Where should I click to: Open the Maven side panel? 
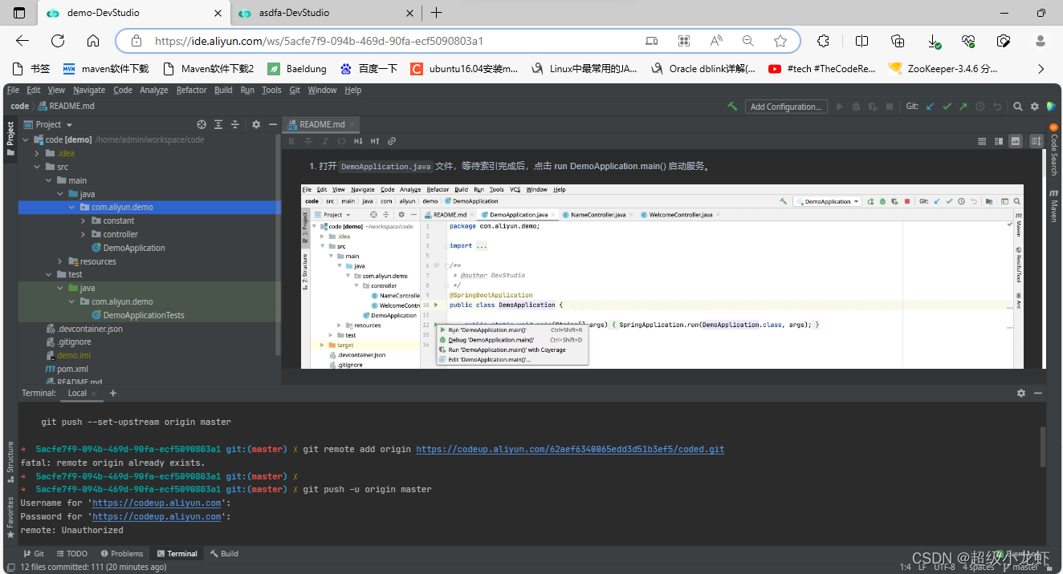click(1053, 205)
